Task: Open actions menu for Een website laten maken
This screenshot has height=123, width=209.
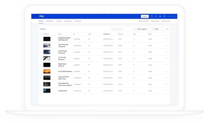Action: tap(166, 84)
